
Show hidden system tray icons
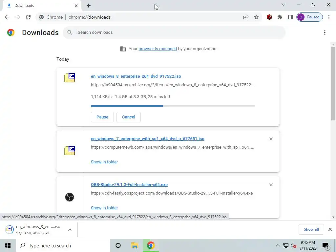278,245
